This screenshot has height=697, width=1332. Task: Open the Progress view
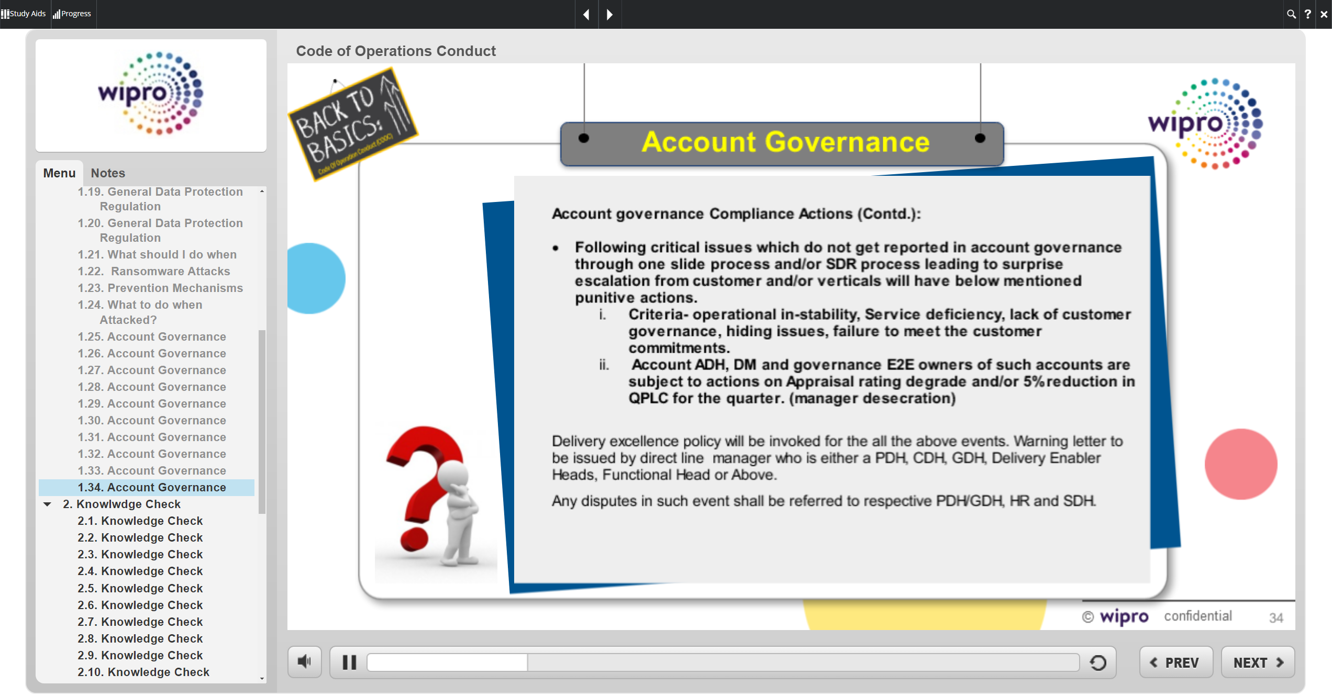click(x=72, y=14)
